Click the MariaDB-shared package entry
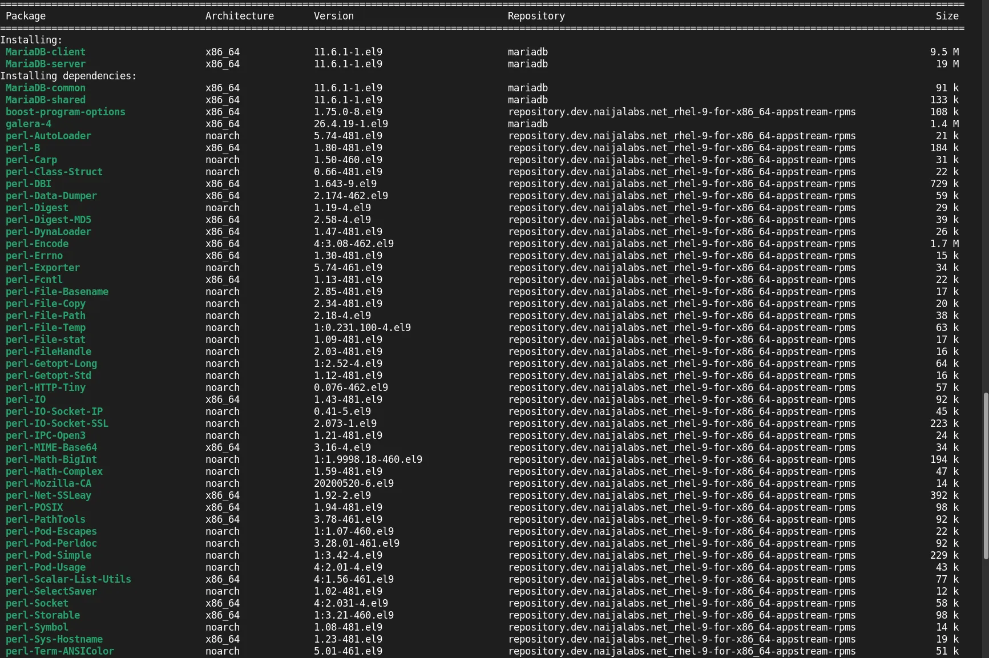Viewport: 989px width, 658px height. pyautogui.click(x=46, y=100)
